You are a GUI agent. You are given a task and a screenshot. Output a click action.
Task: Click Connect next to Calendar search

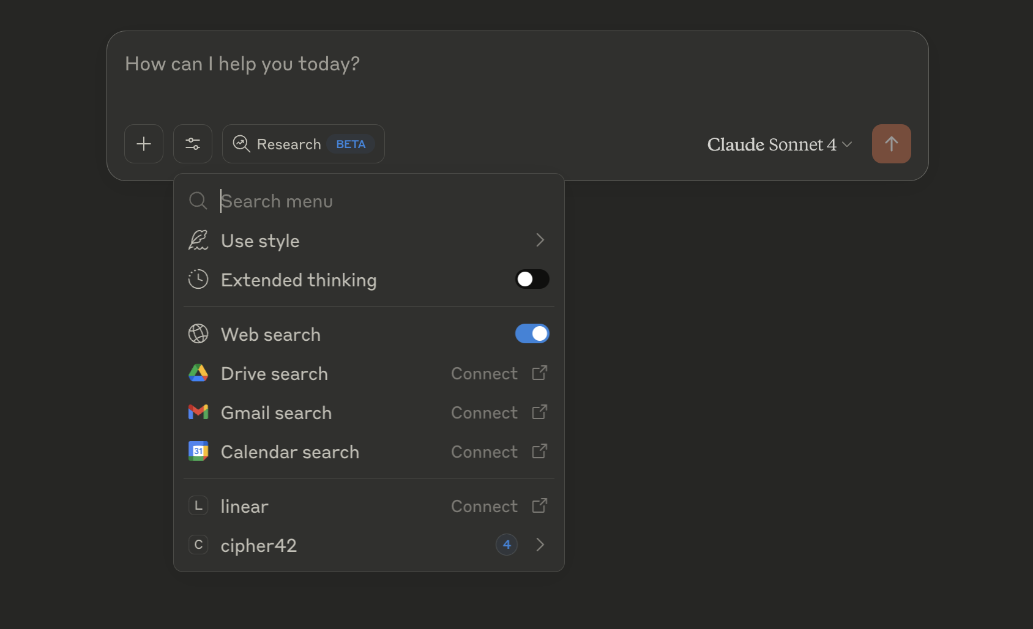pos(484,452)
